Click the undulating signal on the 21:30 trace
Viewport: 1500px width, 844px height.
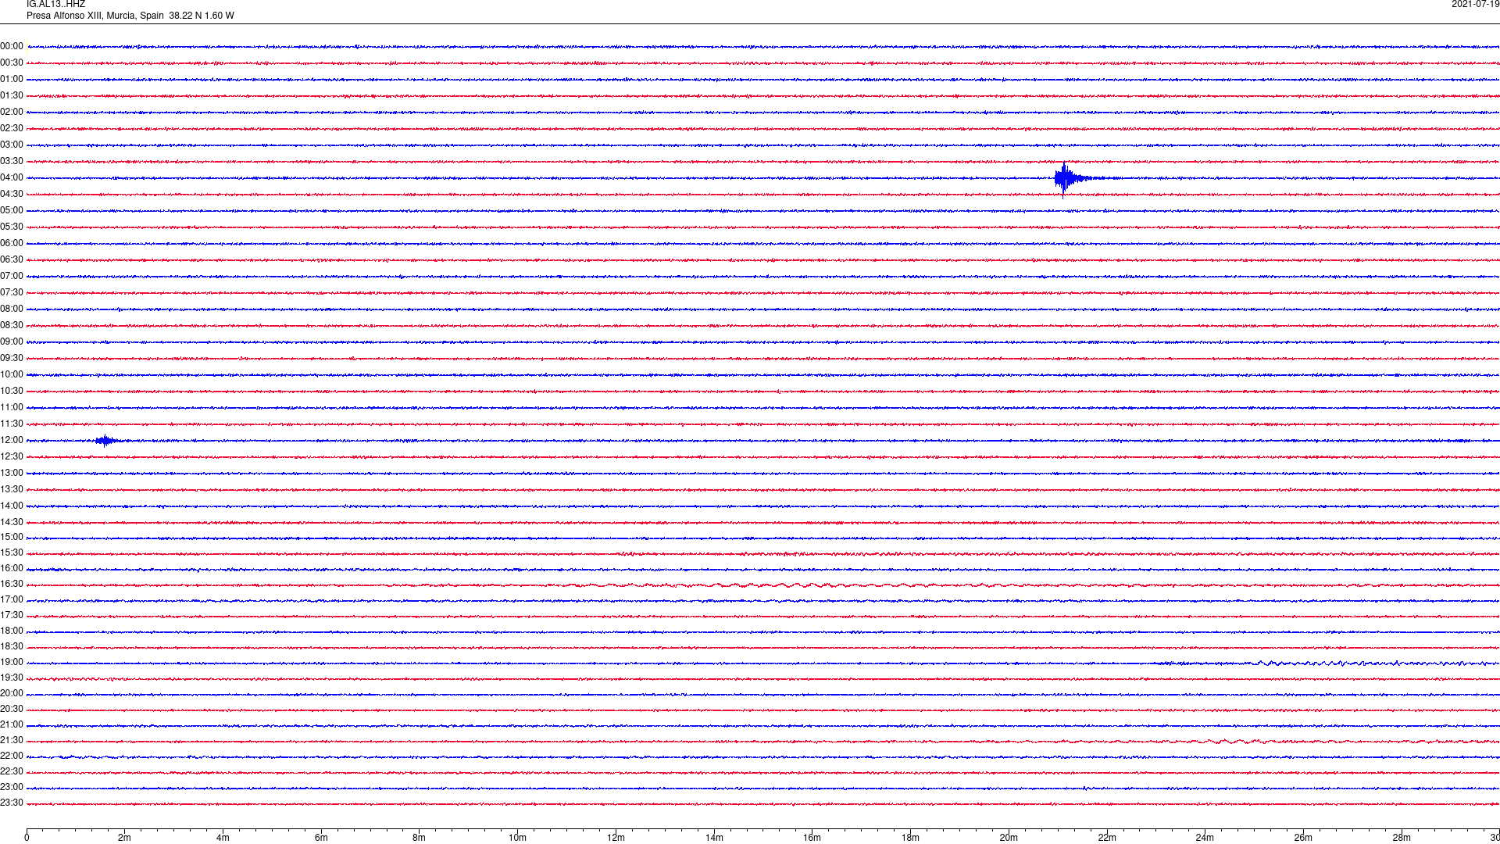pos(1234,742)
